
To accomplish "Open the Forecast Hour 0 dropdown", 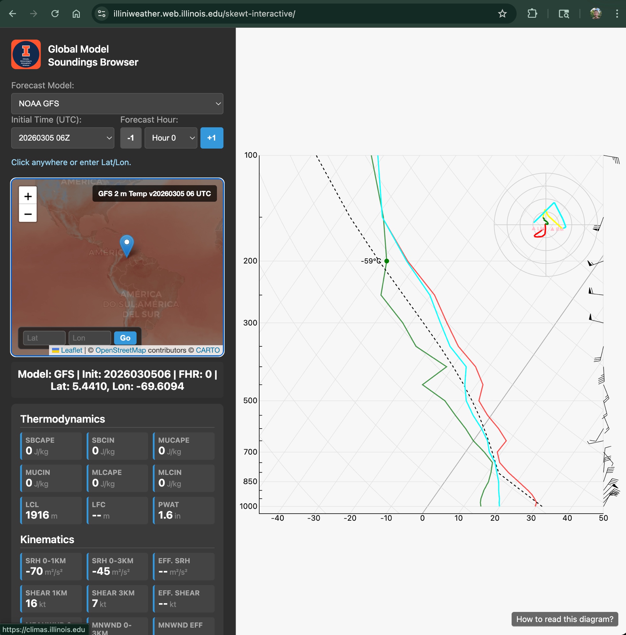I will click(x=171, y=138).
